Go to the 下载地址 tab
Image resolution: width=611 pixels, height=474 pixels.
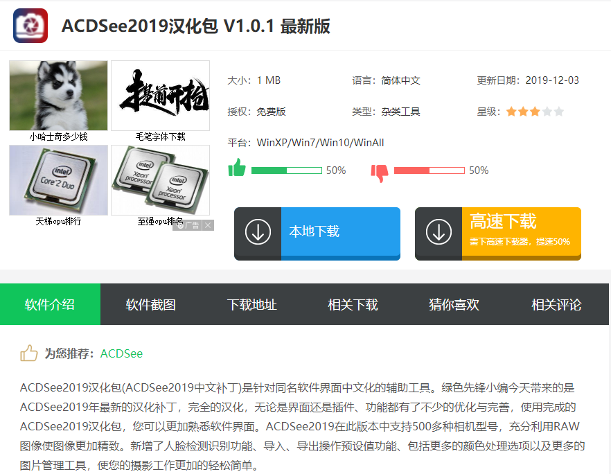(x=252, y=304)
